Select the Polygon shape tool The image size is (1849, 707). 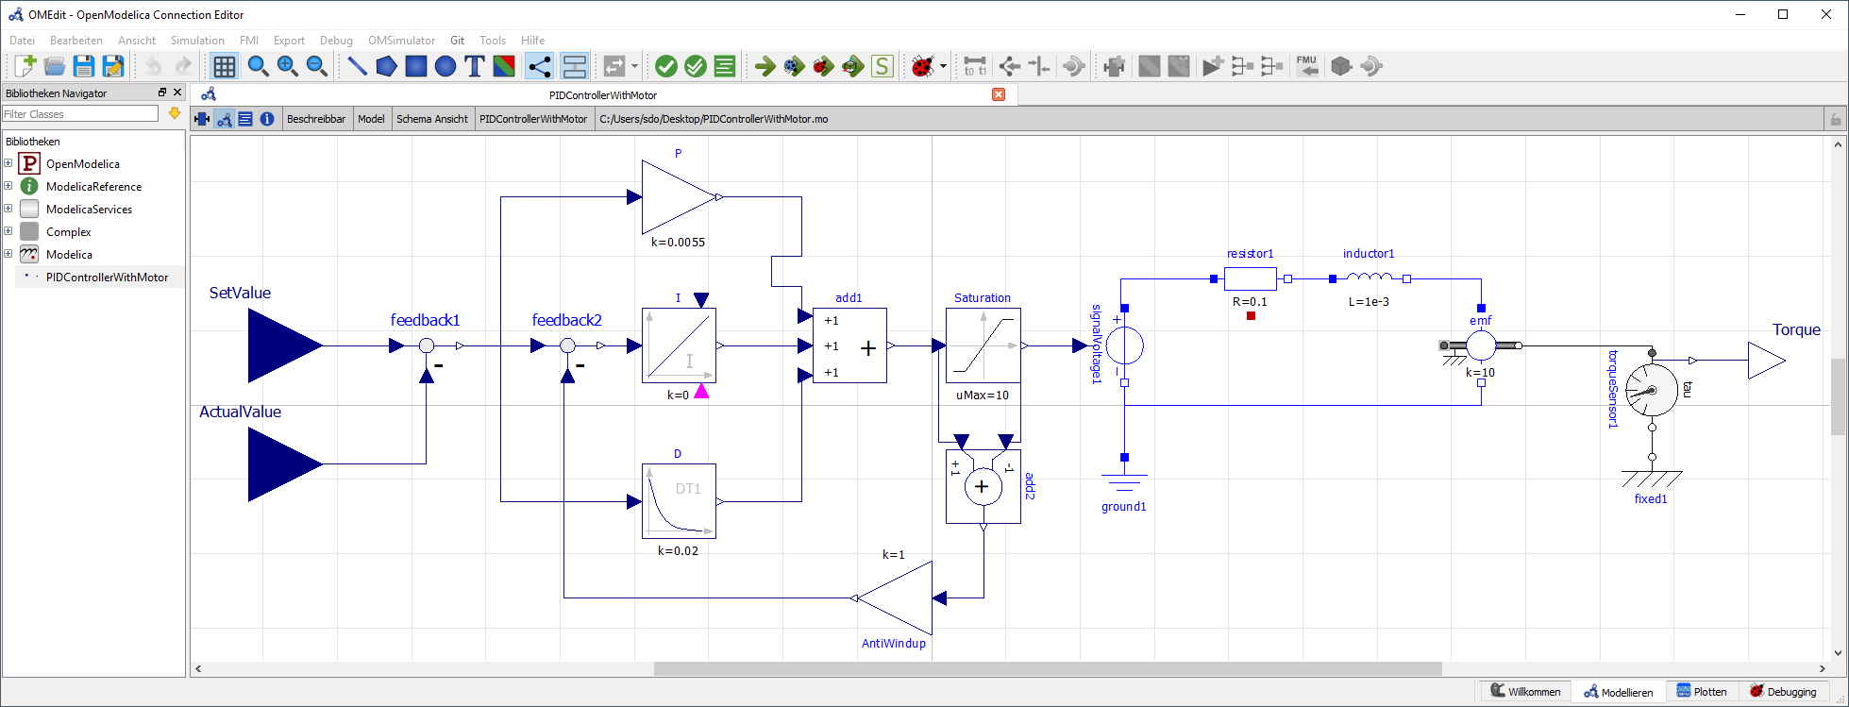pos(386,66)
